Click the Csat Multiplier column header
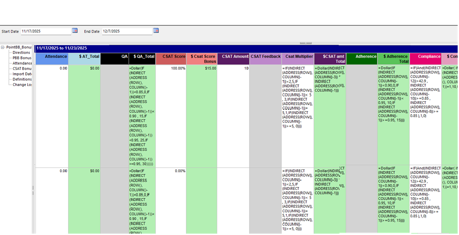Viewport: 459px width, 235px height. [298, 59]
